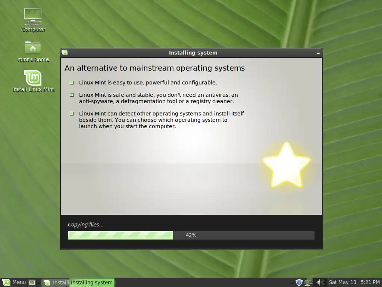Click the glowing star graphic in the slideshow
Screen dimensions: 382x287
(286, 165)
